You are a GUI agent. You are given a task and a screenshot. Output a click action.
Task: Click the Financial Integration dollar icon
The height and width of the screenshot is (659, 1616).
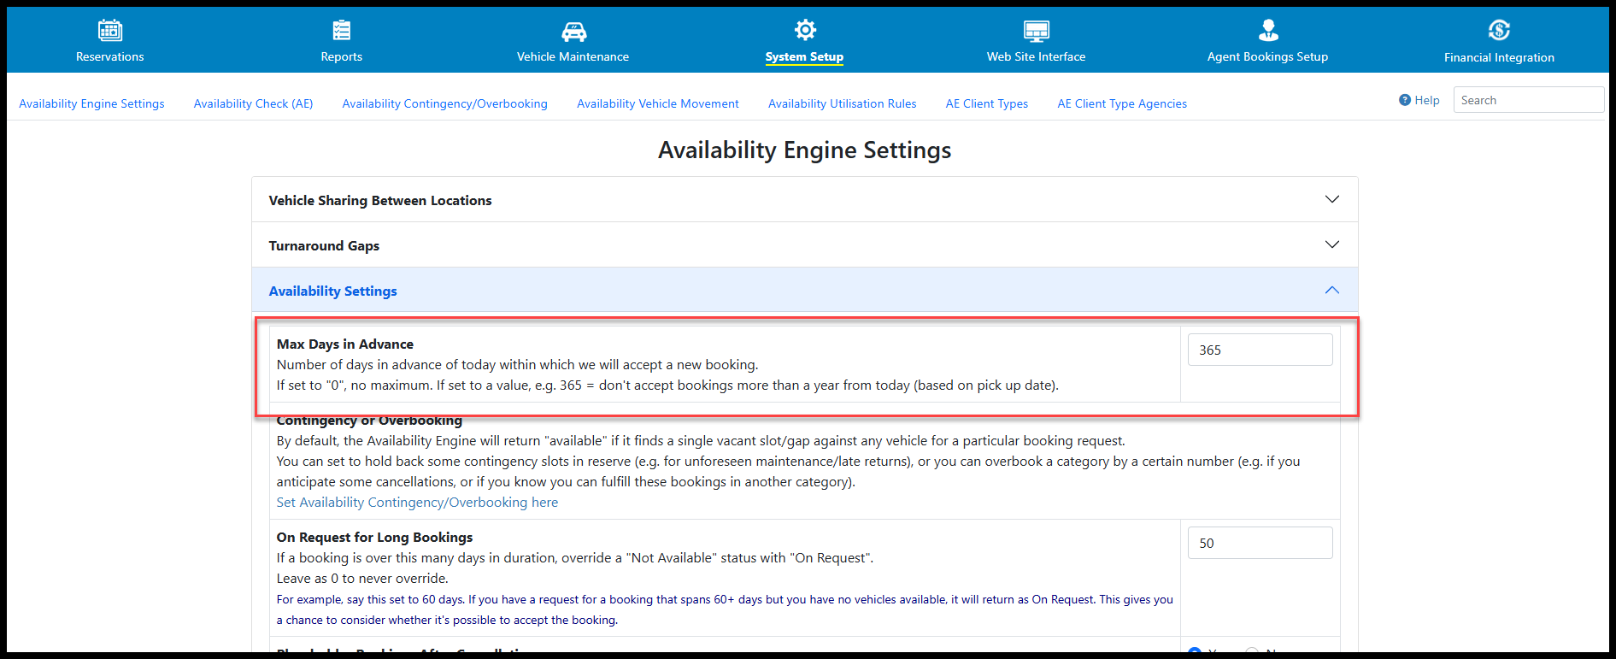point(1499,31)
